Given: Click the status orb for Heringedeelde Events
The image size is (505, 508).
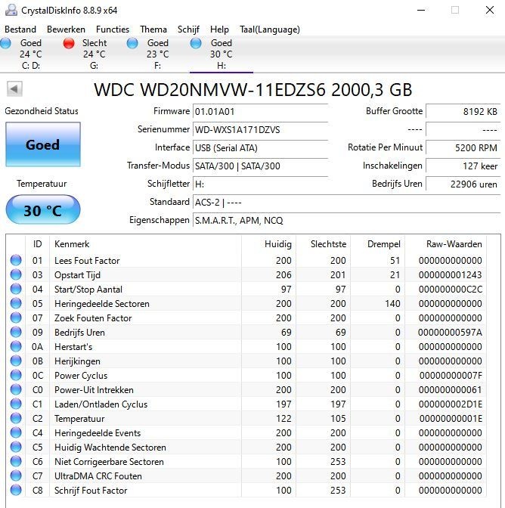Looking at the screenshot, I should click(x=16, y=432).
